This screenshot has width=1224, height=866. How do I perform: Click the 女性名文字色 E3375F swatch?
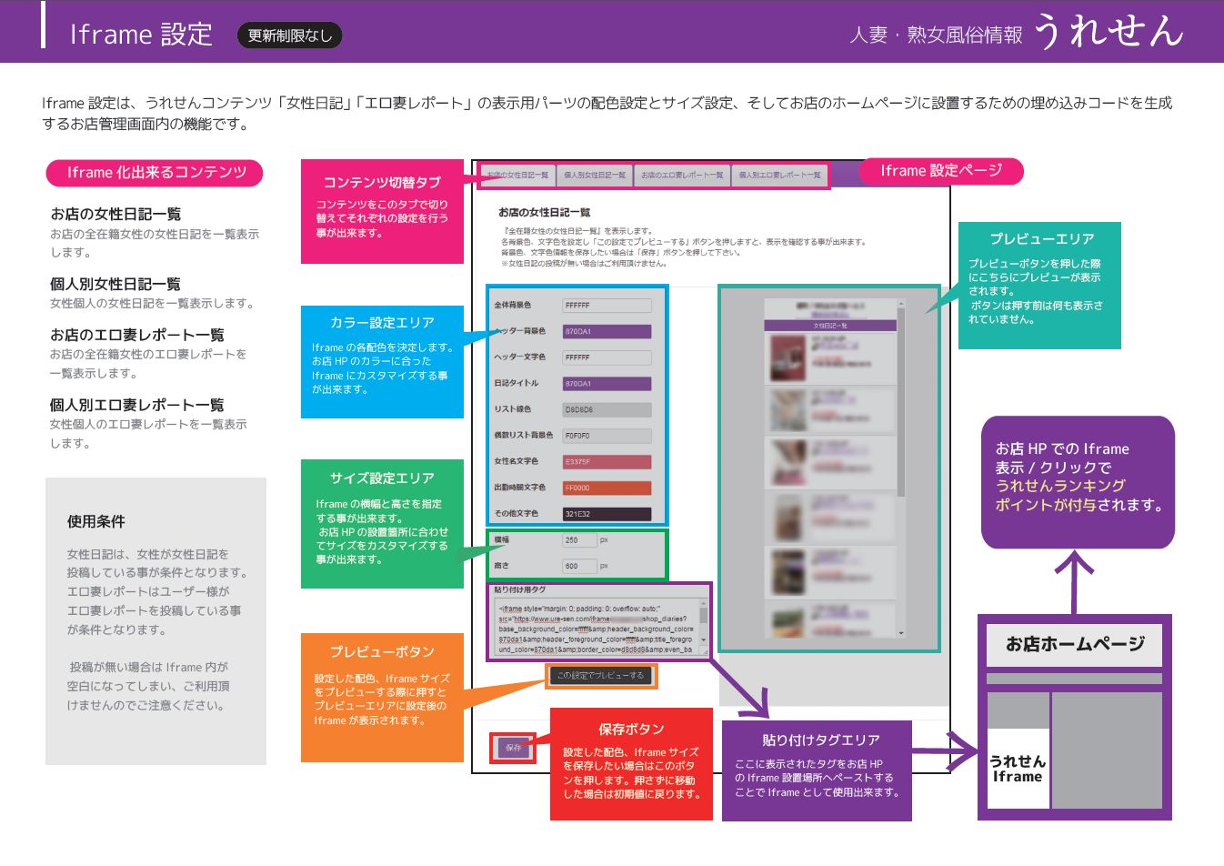pyautogui.click(x=606, y=462)
